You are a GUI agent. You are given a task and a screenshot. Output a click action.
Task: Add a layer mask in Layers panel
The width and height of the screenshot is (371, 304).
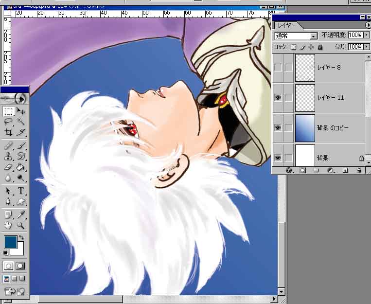pyautogui.click(x=302, y=170)
